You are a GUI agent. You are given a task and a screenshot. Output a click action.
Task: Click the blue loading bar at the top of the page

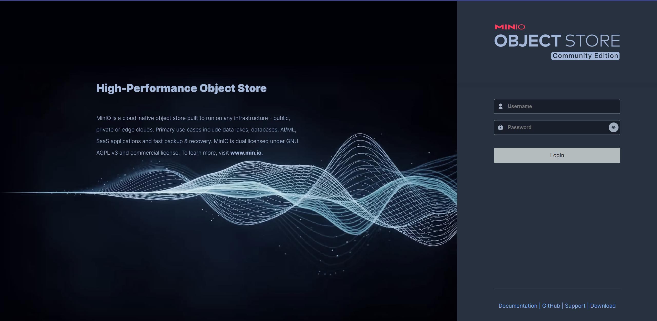click(x=328, y=0)
